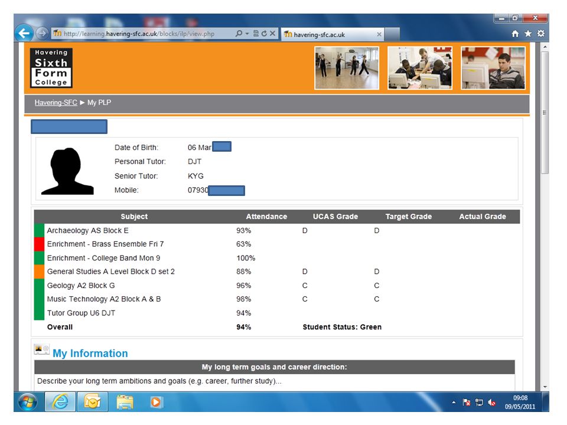The height and width of the screenshot is (425, 567).
Task: Click the Home icon in browser
Action: (515, 34)
